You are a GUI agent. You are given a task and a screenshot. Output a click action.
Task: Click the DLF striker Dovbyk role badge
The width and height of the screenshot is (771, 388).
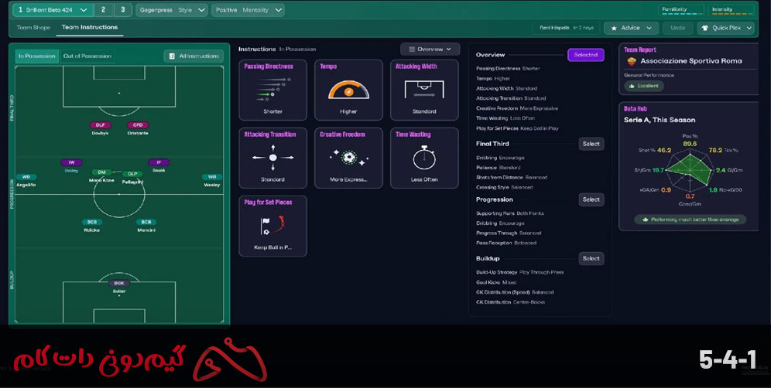[100, 124]
